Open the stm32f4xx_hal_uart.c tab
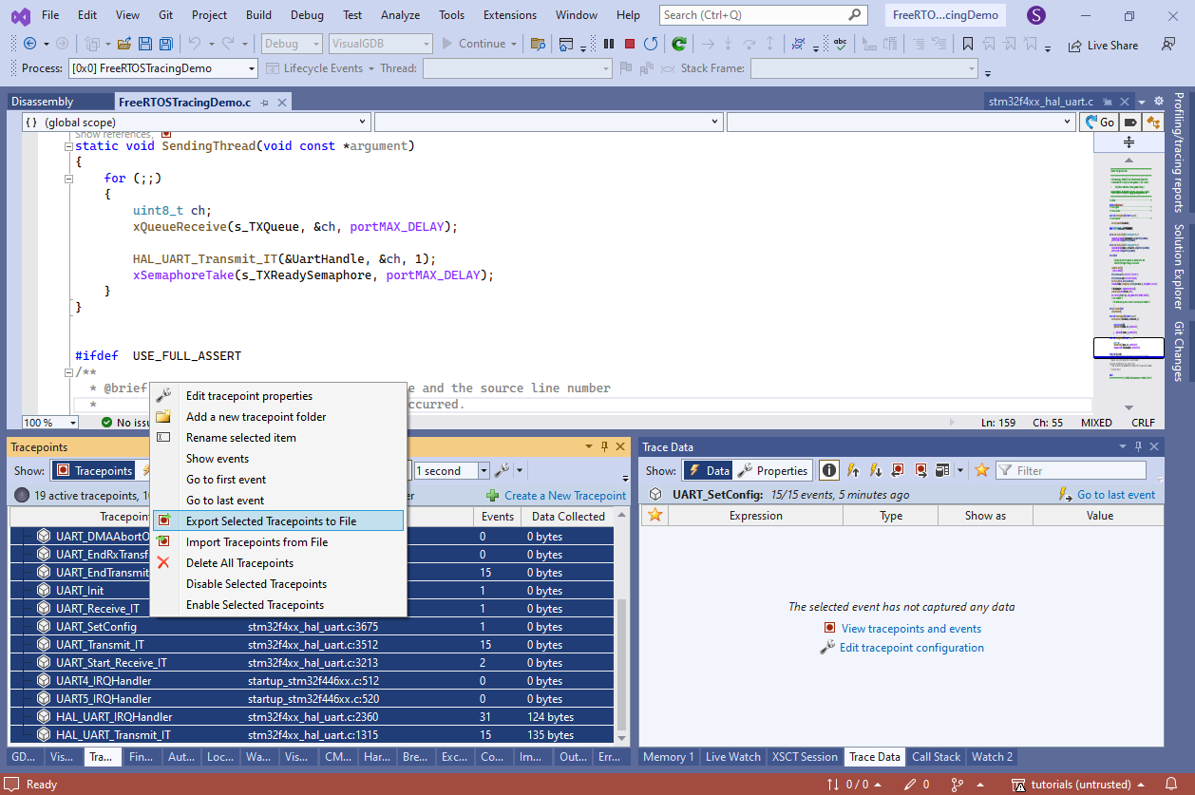This screenshot has width=1195, height=795. point(1041,102)
